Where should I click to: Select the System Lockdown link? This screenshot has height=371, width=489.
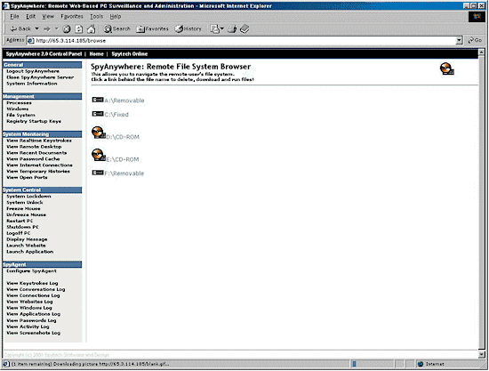pyautogui.click(x=28, y=197)
